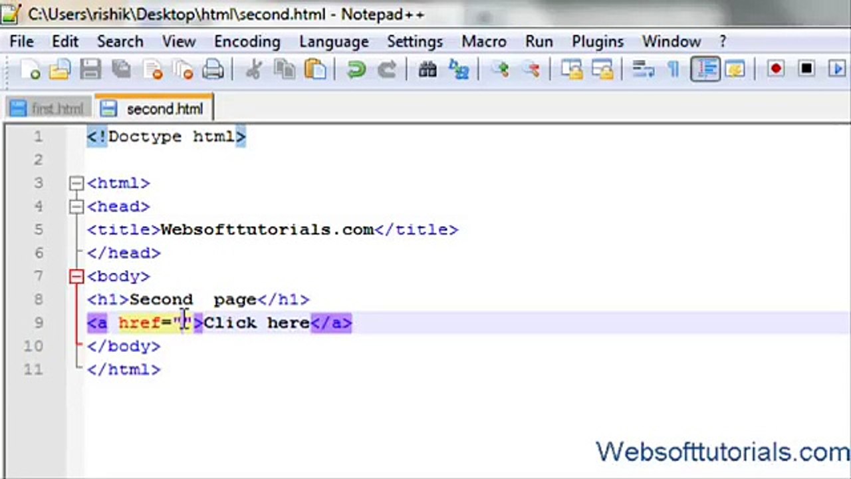Open the Search menu

click(120, 41)
